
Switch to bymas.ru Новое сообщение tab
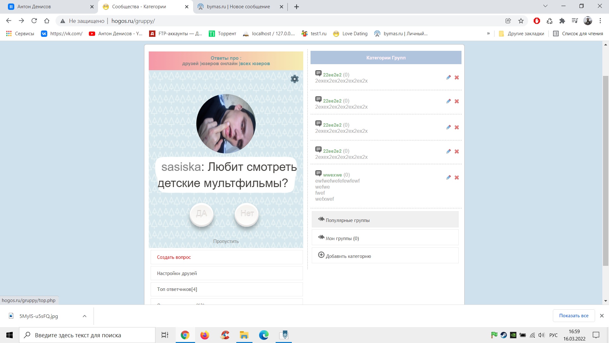click(x=238, y=7)
